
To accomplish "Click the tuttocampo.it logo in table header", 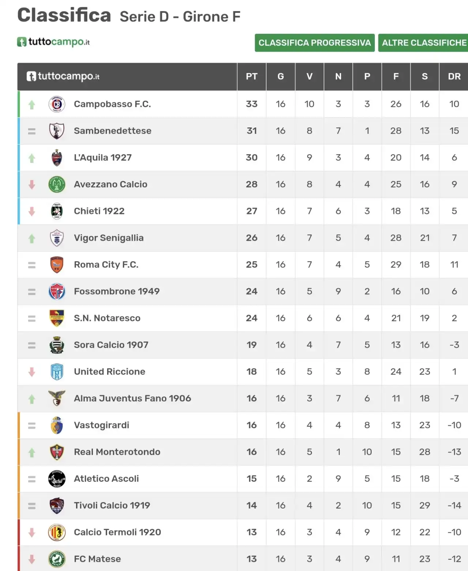I will click(x=63, y=76).
